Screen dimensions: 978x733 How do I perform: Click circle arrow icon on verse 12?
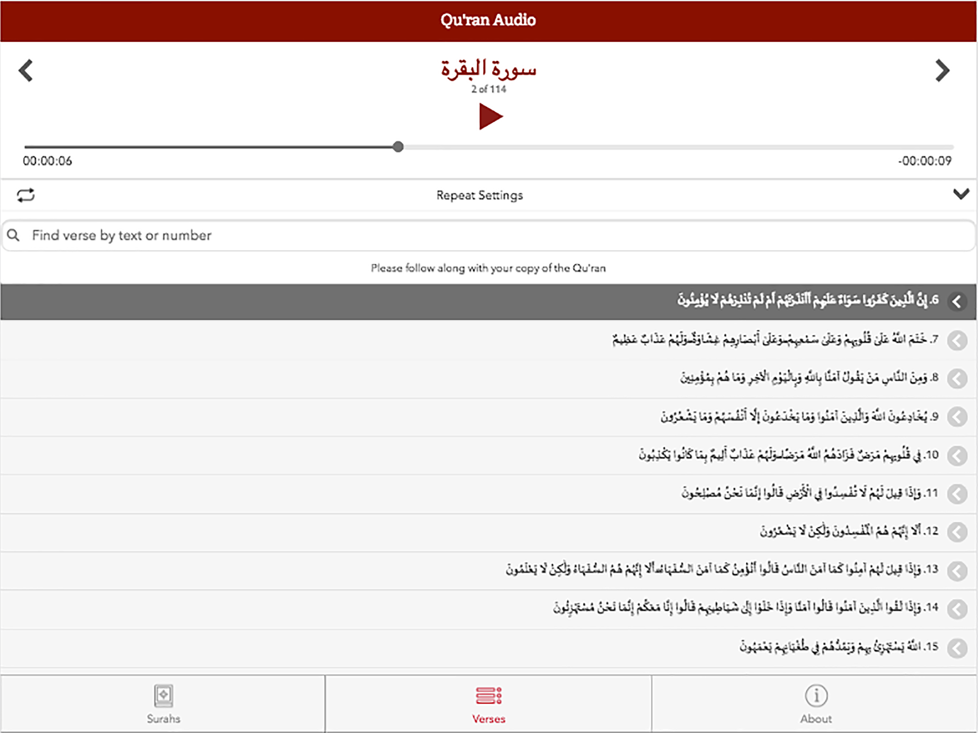(957, 532)
